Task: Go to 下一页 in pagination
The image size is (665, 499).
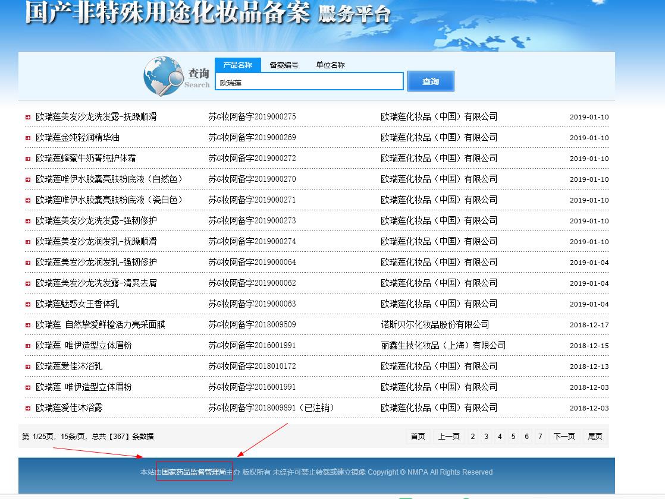Action: 564,436
